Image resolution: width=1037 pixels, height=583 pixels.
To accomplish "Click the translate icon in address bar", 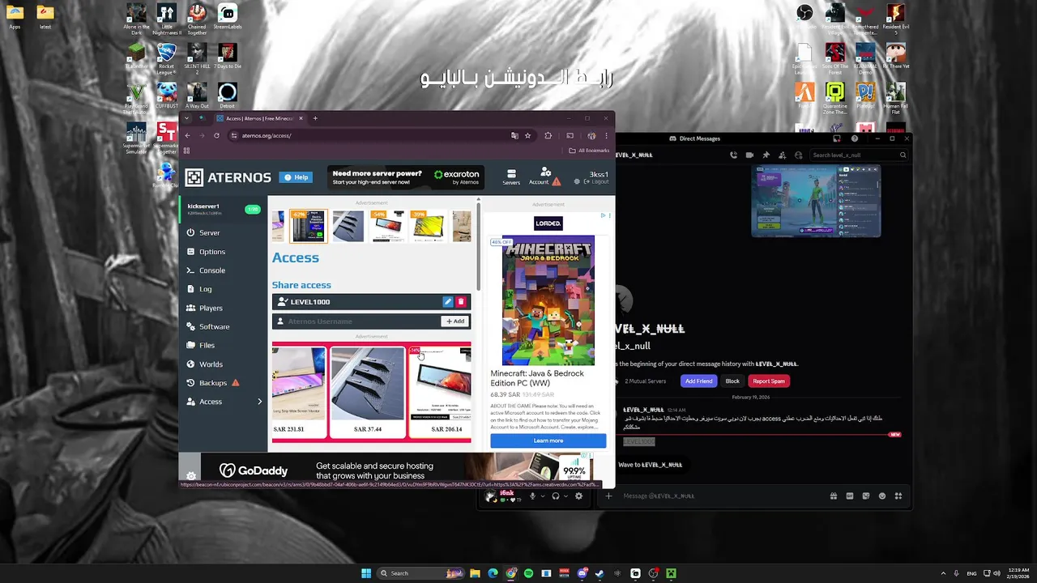I will (x=514, y=135).
